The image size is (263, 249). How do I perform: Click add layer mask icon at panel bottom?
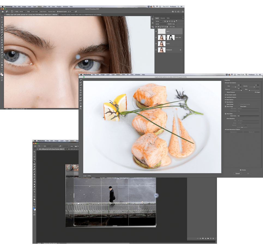point(203,238)
